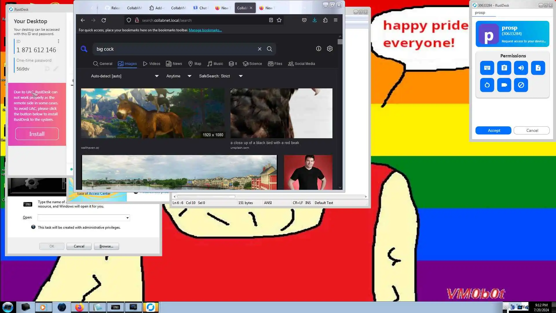Image resolution: width=556 pixels, height=313 pixels.
Task: Click the file transfer permission icon
Action: (538, 68)
